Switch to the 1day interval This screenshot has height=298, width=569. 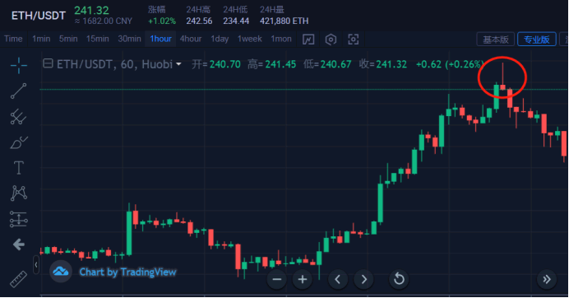tap(220, 39)
